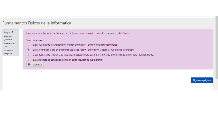Choose radio button for option d
Screen dimensions: 218x123
click(x=28, y=60)
